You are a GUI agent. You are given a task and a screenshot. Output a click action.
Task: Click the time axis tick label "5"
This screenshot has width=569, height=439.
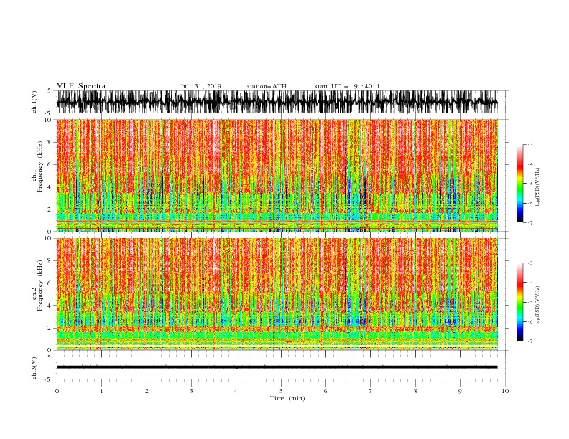[x=281, y=391]
